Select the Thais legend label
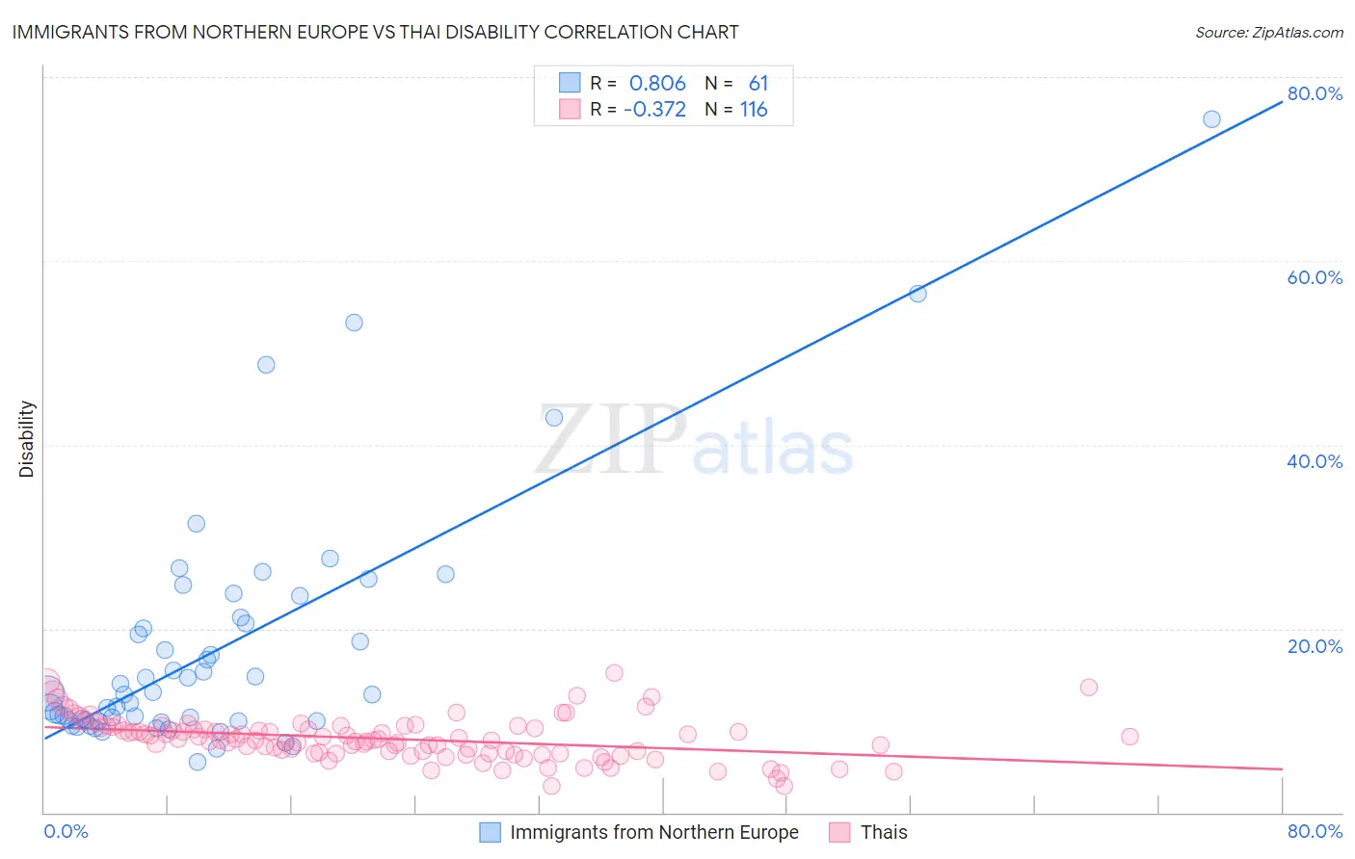 click(x=884, y=832)
